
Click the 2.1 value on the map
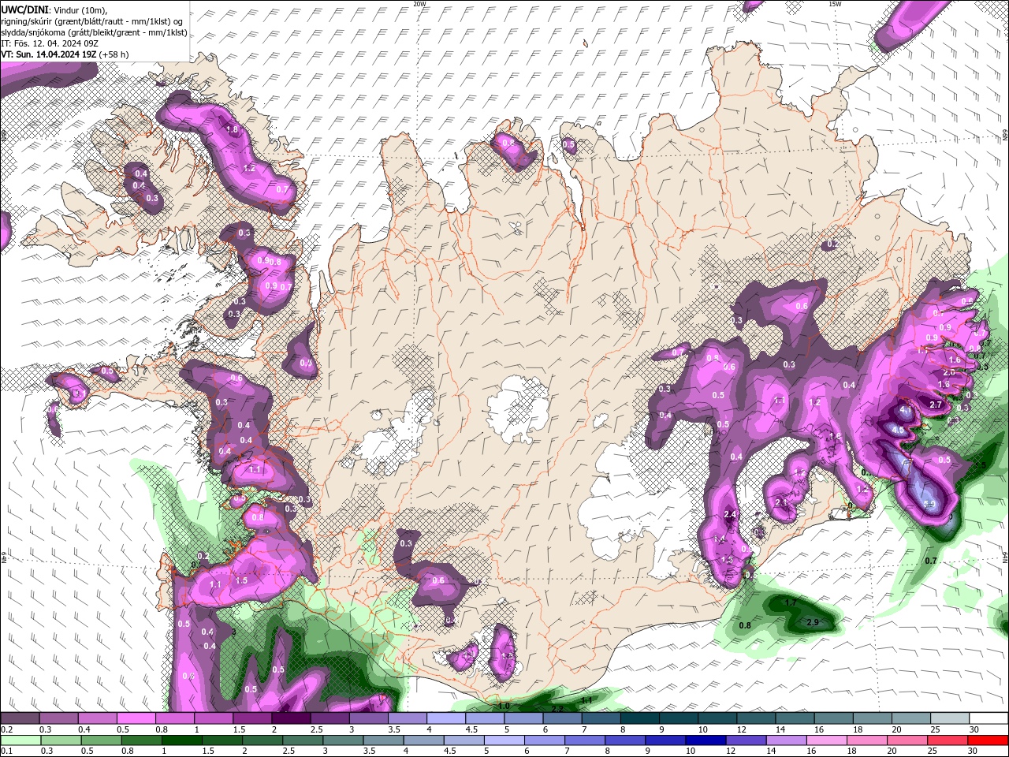coord(781,502)
